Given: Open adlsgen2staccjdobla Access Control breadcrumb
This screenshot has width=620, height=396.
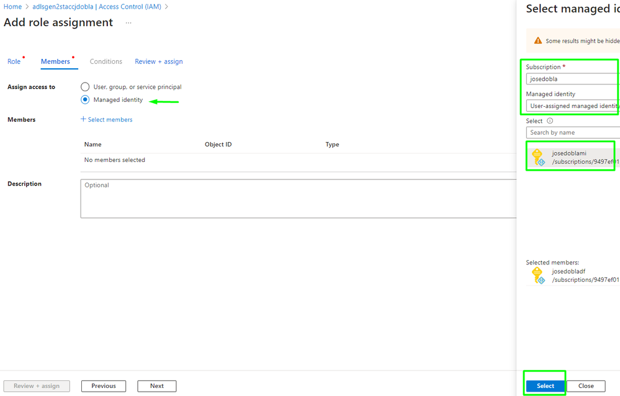Looking at the screenshot, I should click(x=97, y=7).
